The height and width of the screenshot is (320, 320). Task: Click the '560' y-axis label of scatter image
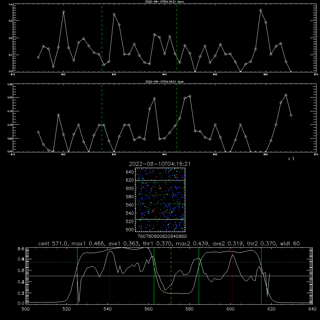point(130,205)
